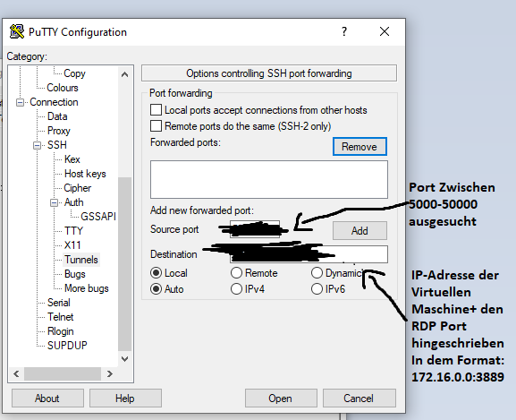Click the Add forwarded port button
The image size is (516, 420).
click(360, 230)
